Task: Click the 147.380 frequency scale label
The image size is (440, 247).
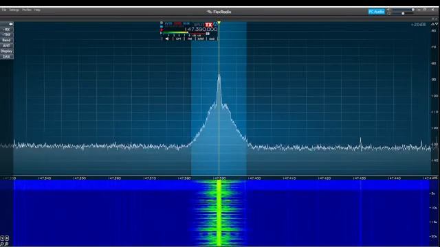Action: coord(184,178)
